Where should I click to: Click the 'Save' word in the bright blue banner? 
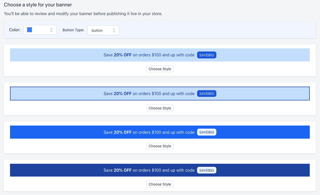click(108, 132)
